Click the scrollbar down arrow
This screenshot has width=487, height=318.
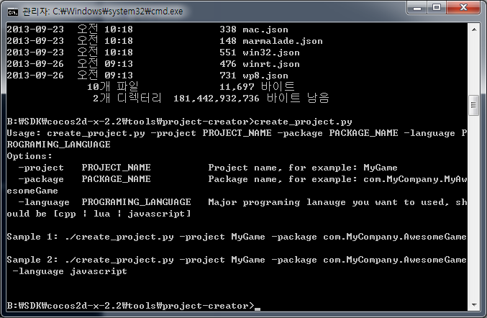click(474, 305)
